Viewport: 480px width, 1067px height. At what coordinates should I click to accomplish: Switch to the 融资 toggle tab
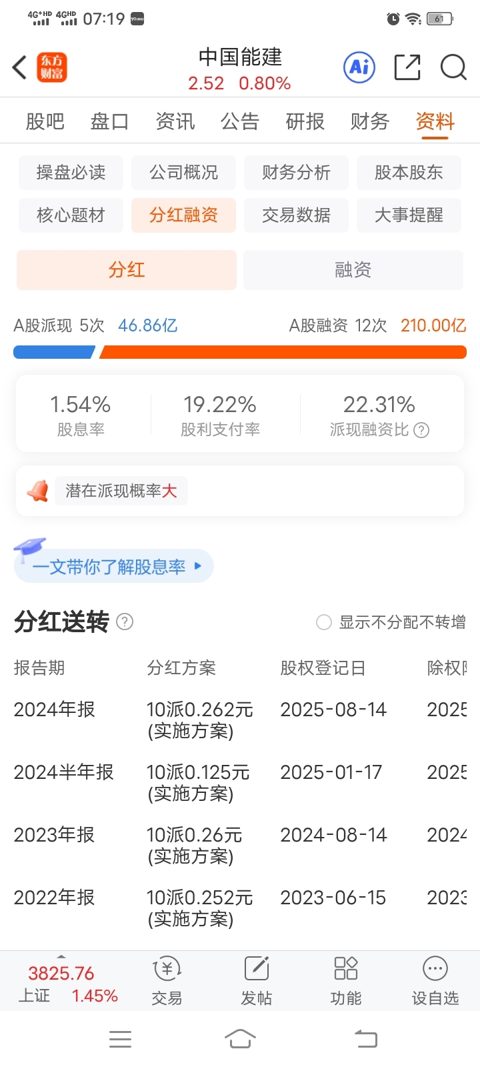353,270
